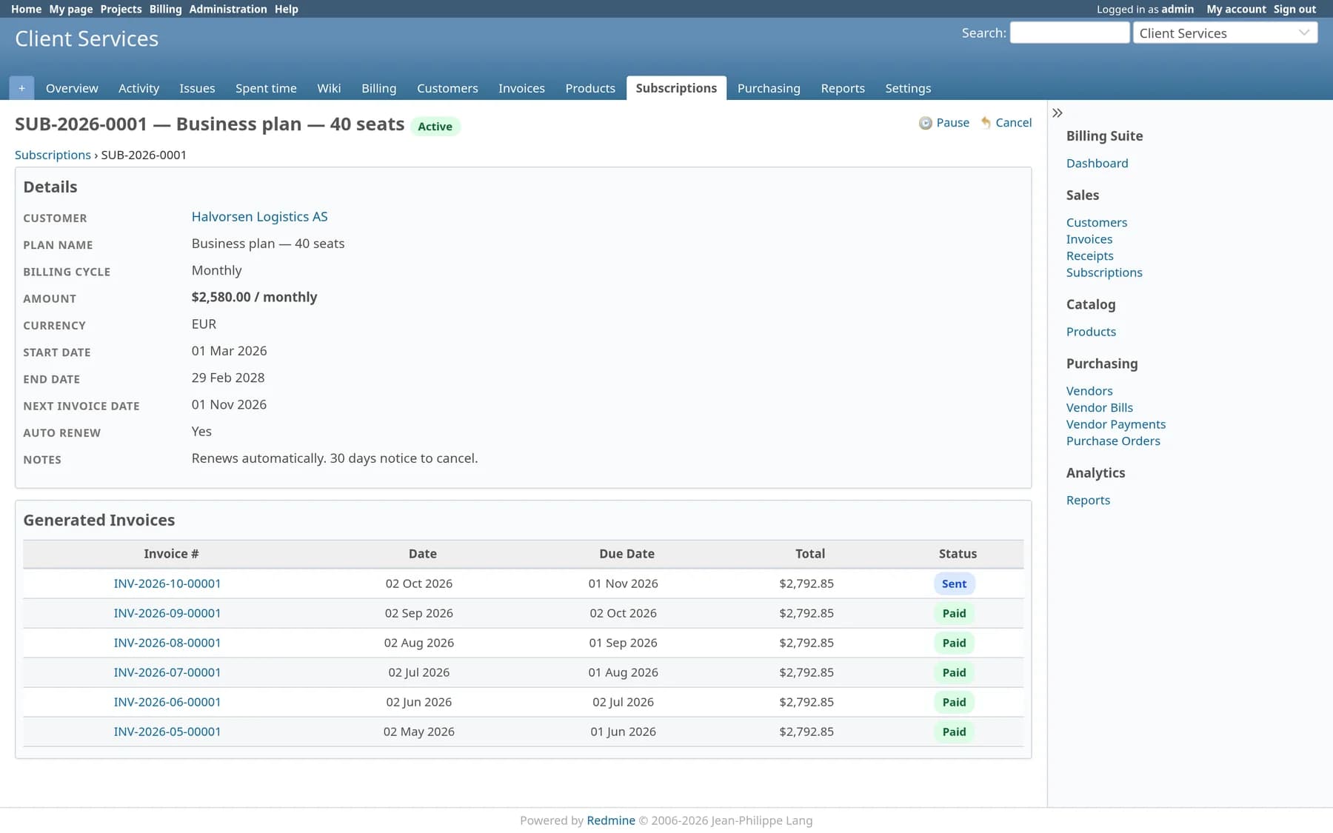The width and height of the screenshot is (1333, 833).
Task: Collapse the sidebar with the double chevron
Action: [x=1058, y=113]
